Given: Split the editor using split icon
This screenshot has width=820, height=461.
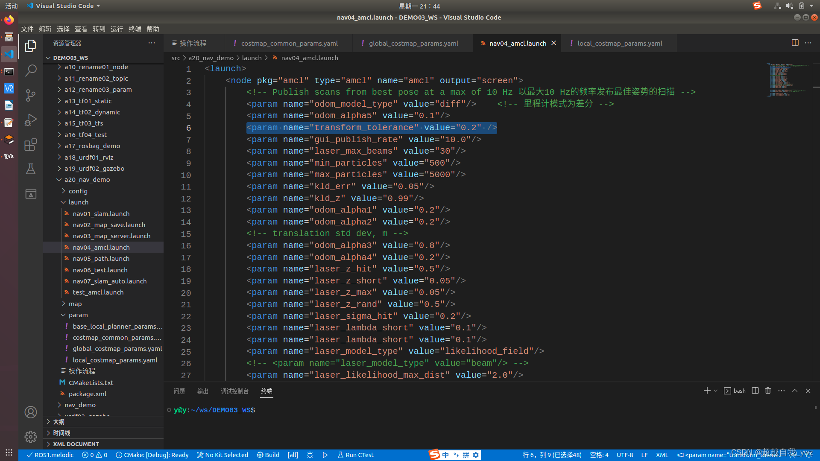Looking at the screenshot, I should [x=795, y=43].
